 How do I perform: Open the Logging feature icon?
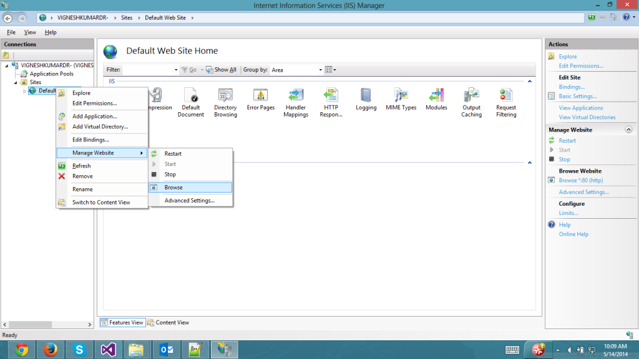pyautogui.click(x=366, y=98)
